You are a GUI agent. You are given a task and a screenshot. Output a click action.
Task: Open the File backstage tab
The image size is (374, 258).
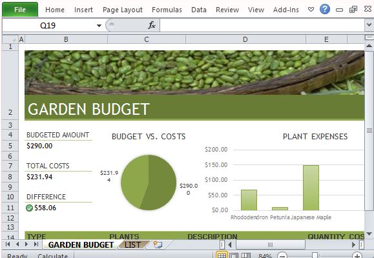point(20,10)
